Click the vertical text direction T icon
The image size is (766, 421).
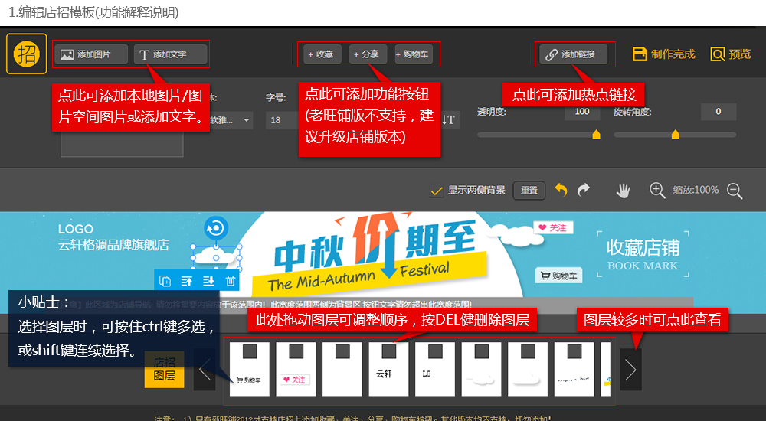click(450, 120)
